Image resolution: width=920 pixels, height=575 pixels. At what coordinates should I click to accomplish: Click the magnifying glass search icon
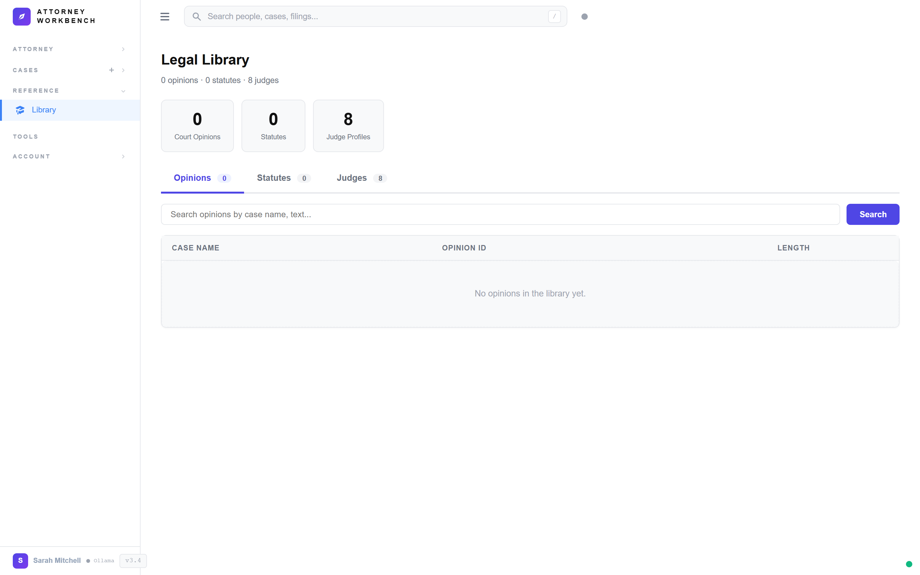click(197, 16)
